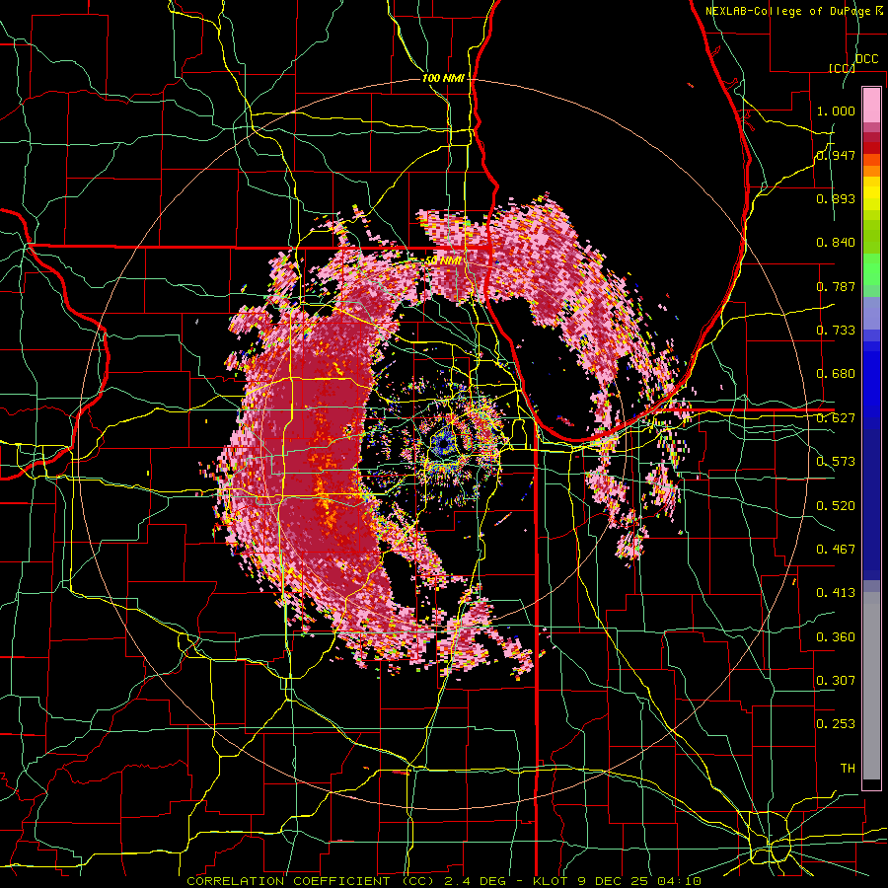Click the 1.000 scale value
Screen dimensions: 888x888
click(x=836, y=111)
